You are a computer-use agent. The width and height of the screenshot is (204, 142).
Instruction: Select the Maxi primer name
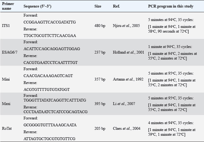coord(6,104)
